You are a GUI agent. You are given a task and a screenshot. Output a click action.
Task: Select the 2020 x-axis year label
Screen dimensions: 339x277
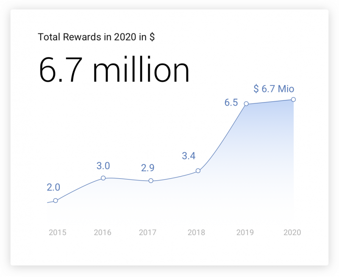click(292, 233)
